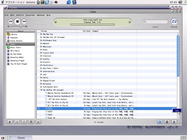Click inside the Search field
The height and width of the screenshot is (140, 187).
click(155, 22)
